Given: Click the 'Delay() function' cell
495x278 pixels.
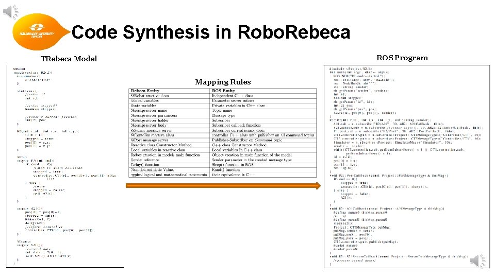Looking at the screenshot, I should click(169, 165).
